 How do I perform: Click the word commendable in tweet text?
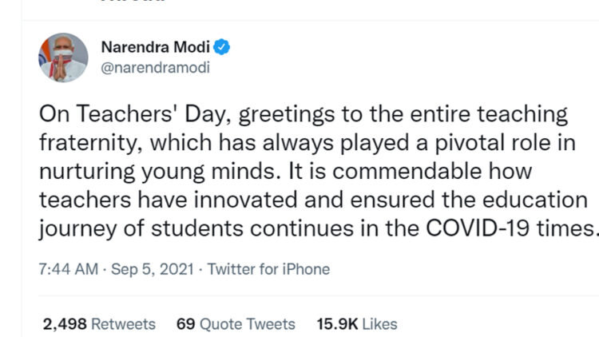click(407, 171)
